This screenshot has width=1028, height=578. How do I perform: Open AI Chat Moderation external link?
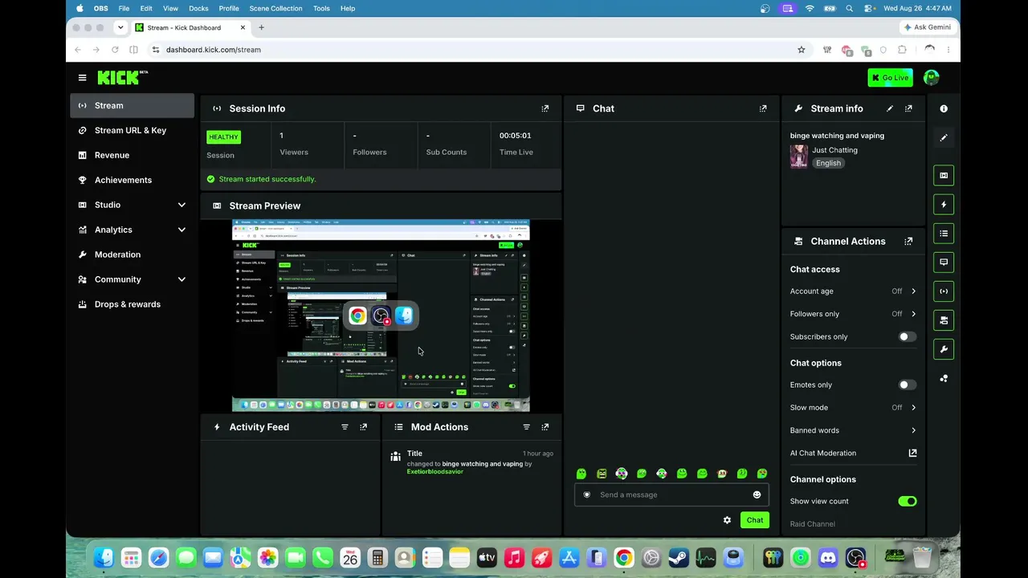(912, 453)
